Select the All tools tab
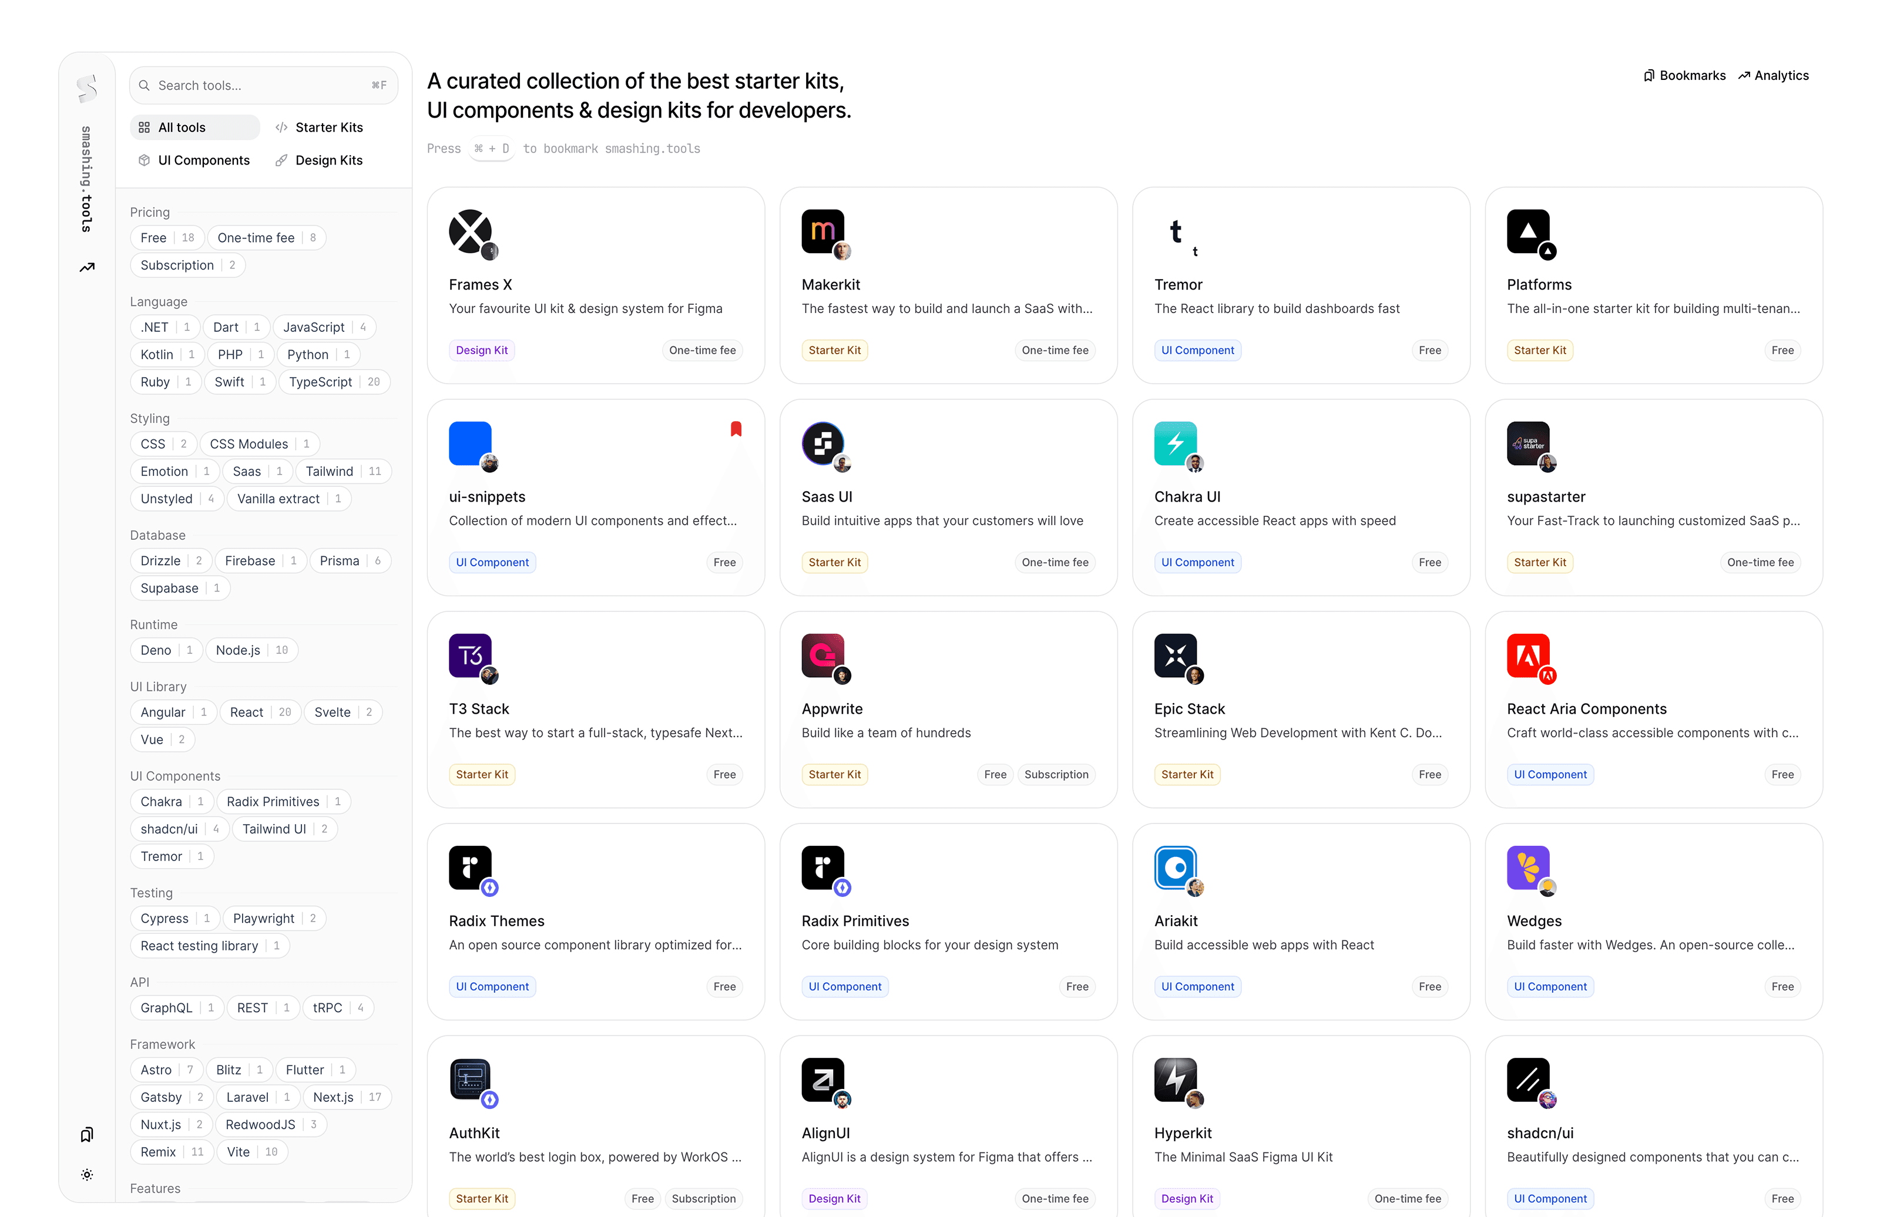 coord(194,127)
